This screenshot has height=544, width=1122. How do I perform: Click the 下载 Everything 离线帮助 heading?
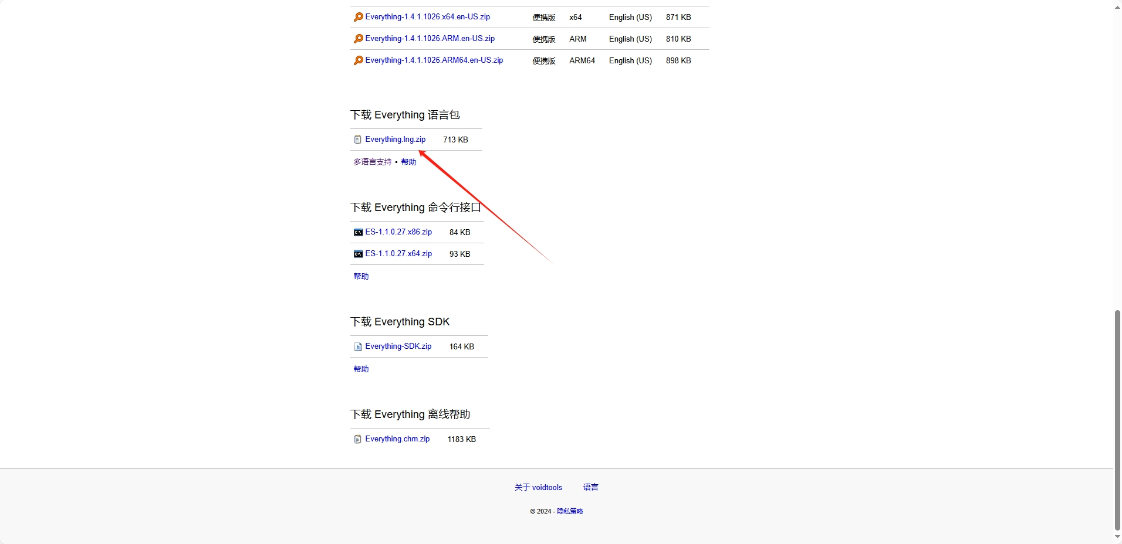(410, 414)
